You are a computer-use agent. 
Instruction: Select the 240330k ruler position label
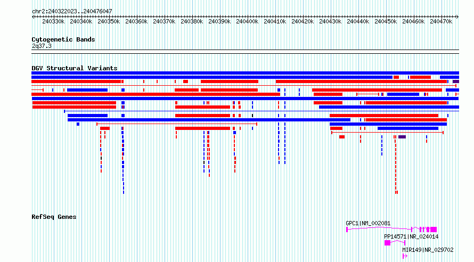[x=53, y=21]
